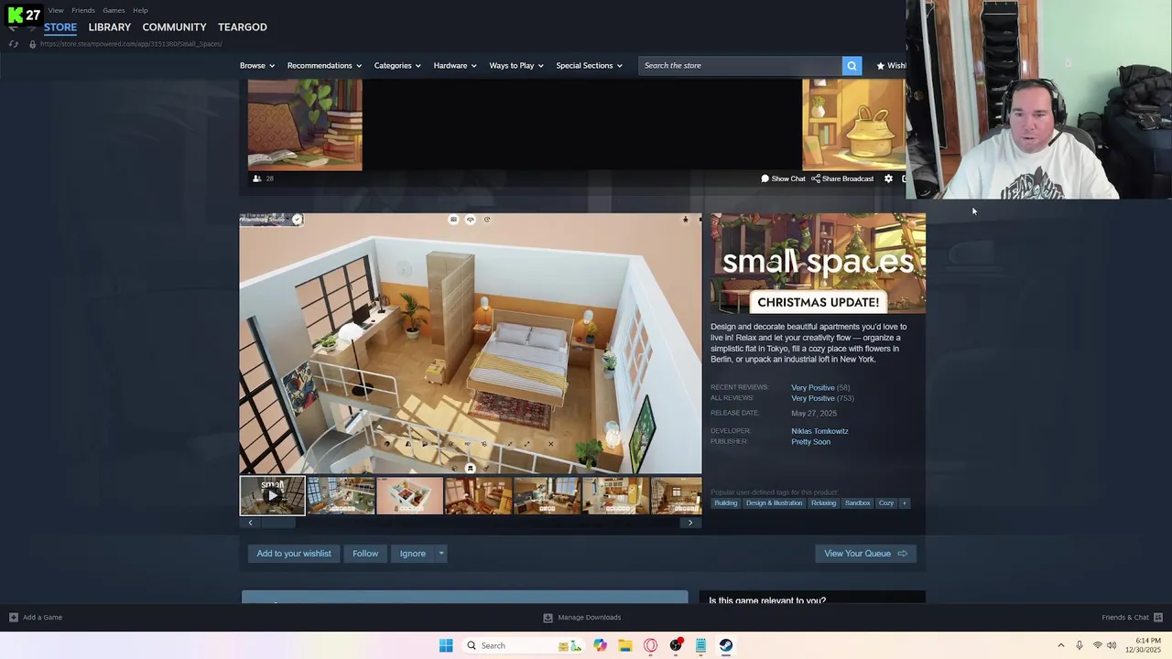Click the Follow button
Image resolution: width=1172 pixels, height=659 pixels.
(x=365, y=553)
